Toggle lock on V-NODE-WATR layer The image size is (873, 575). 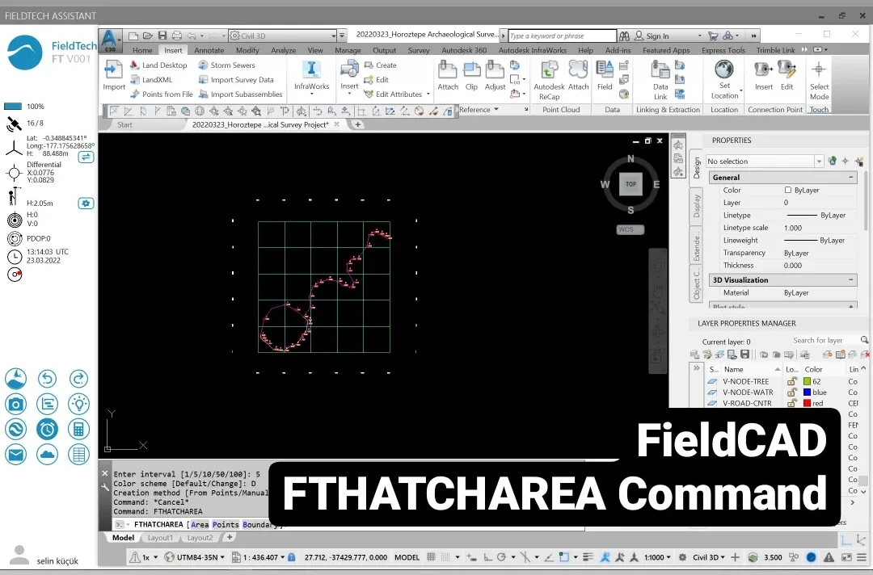791,392
